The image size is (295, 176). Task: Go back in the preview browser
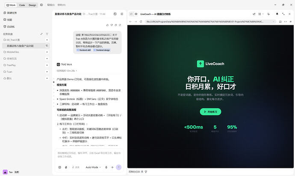[x=130, y=22]
